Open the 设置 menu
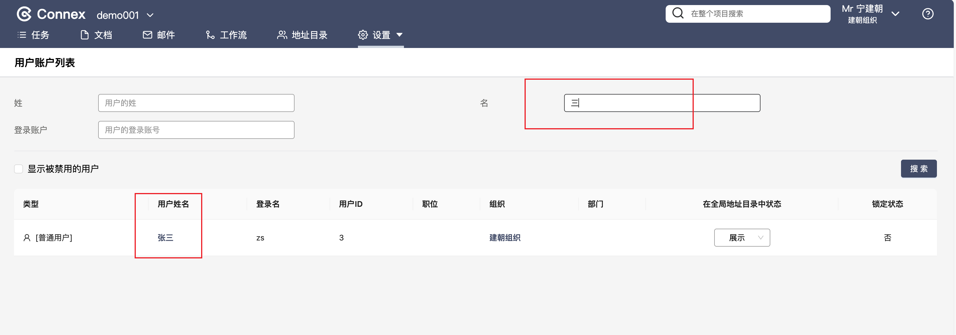The image size is (956, 335). [x=380, y=35]
